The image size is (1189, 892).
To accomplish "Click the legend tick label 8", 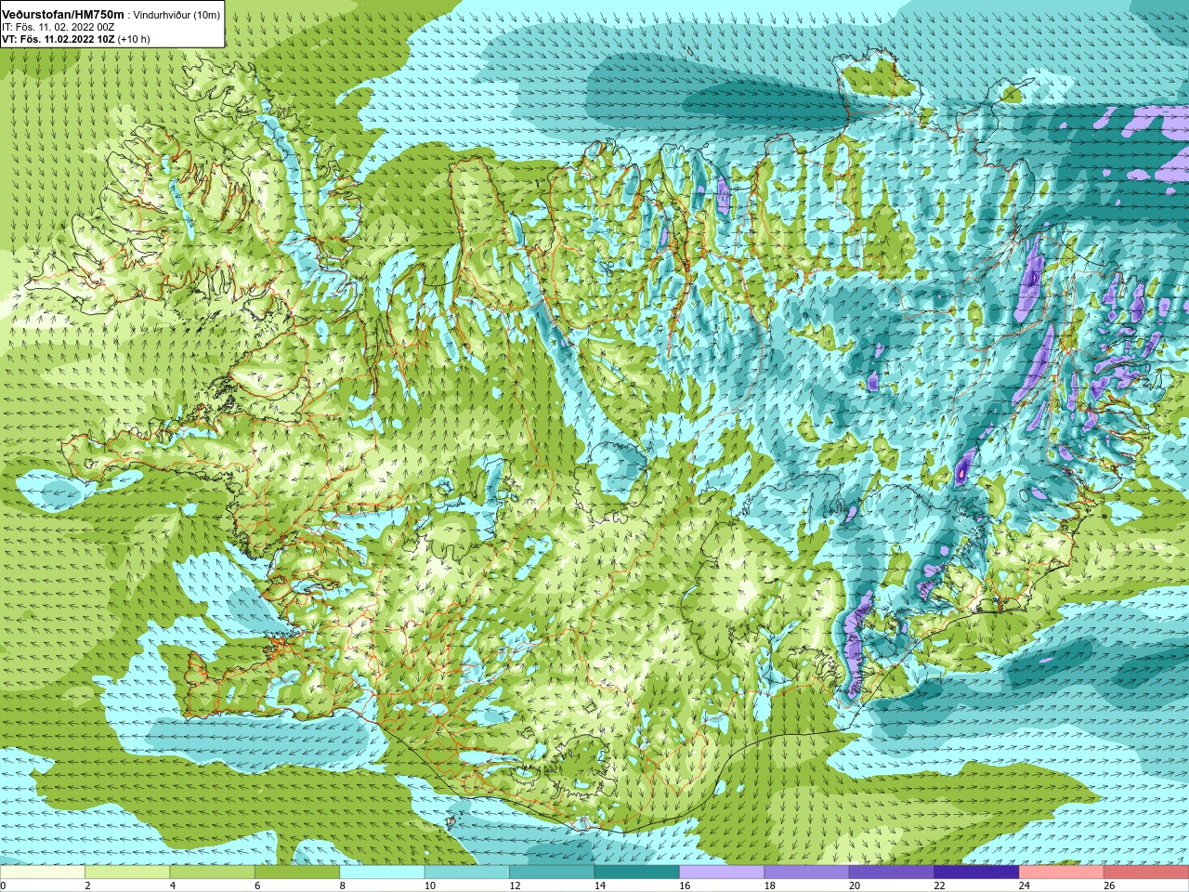I will (343, 885).
